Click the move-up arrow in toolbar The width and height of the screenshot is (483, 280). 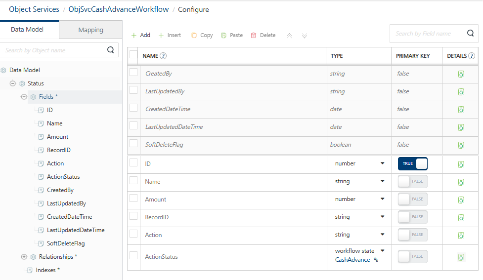[x=290, y=36]
